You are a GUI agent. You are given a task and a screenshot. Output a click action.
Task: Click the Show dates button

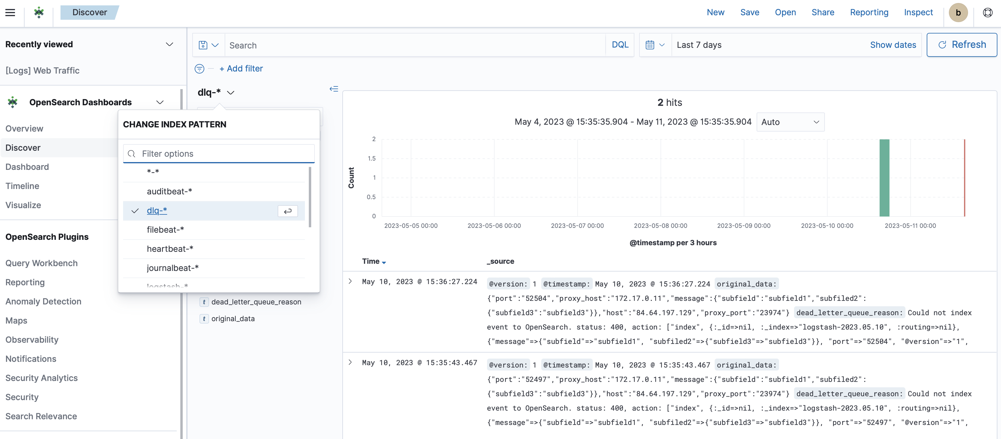click(x=894, y=45)
